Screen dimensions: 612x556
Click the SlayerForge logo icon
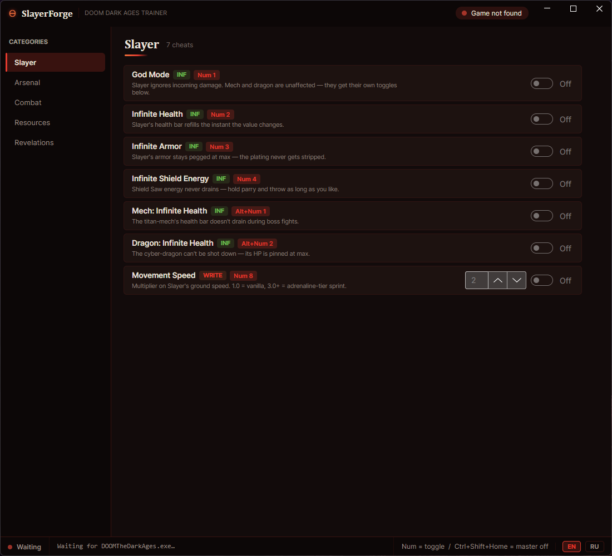12,13
